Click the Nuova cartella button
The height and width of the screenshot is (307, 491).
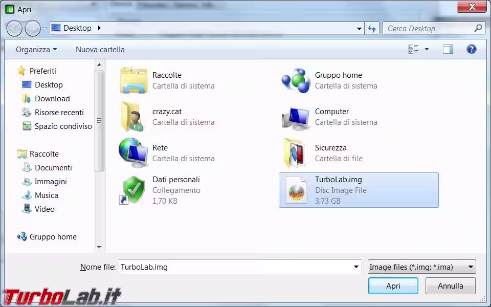coord(100,50)
